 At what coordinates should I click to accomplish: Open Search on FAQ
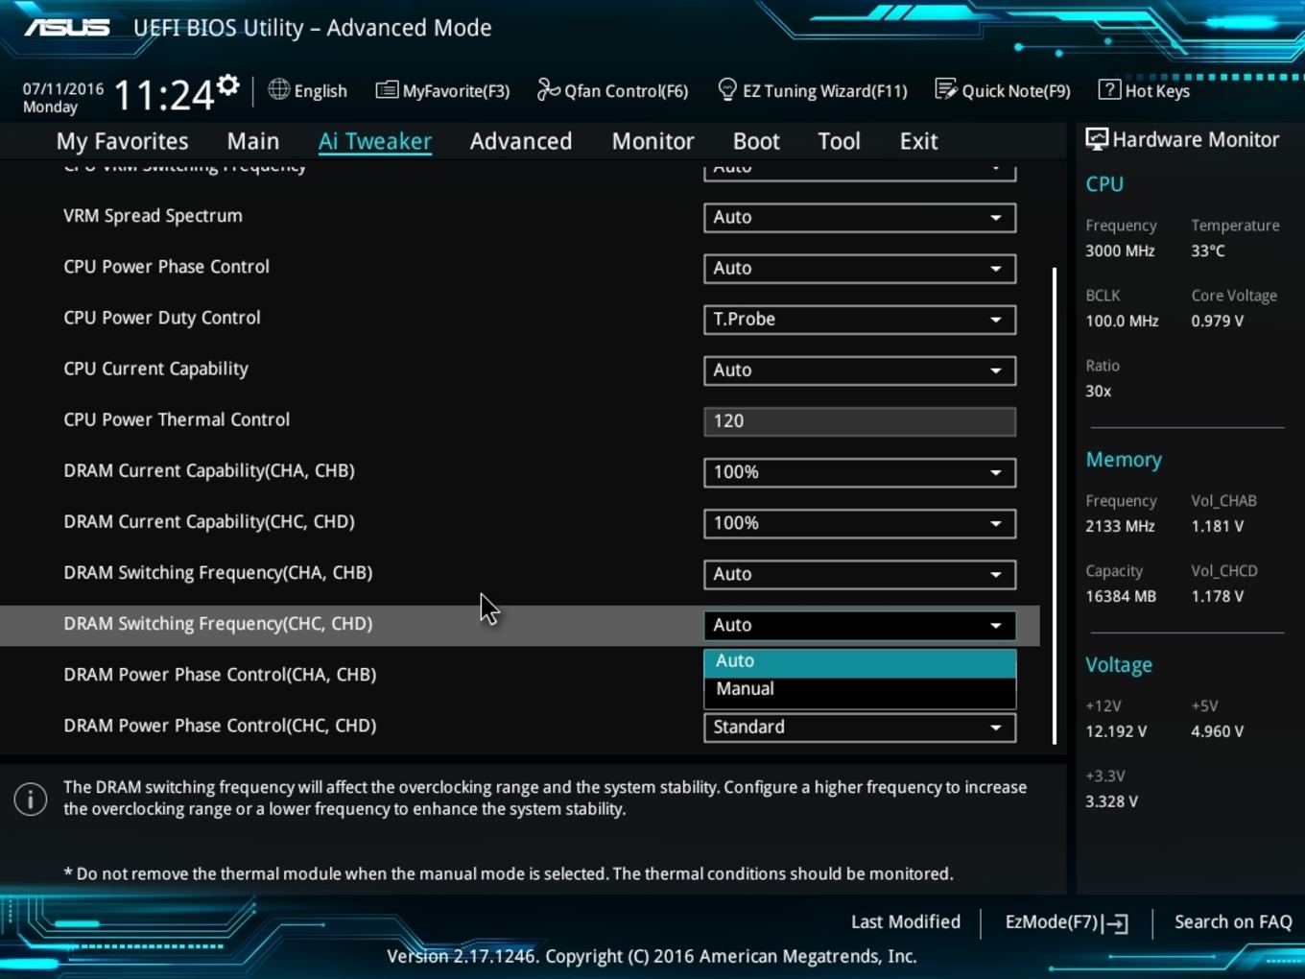click(1233, 921)
